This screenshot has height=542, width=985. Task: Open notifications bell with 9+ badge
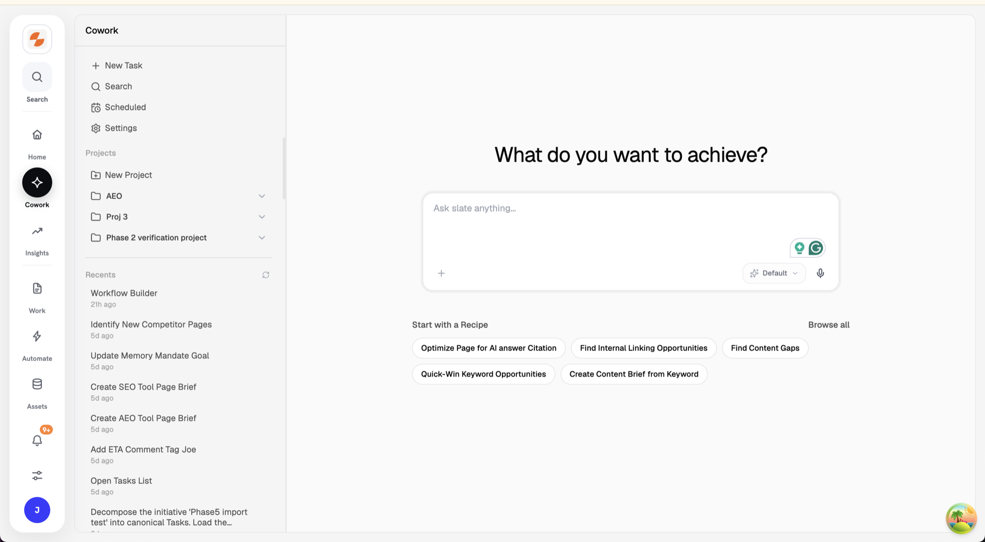pyautogui.click(x=37, y=440)
